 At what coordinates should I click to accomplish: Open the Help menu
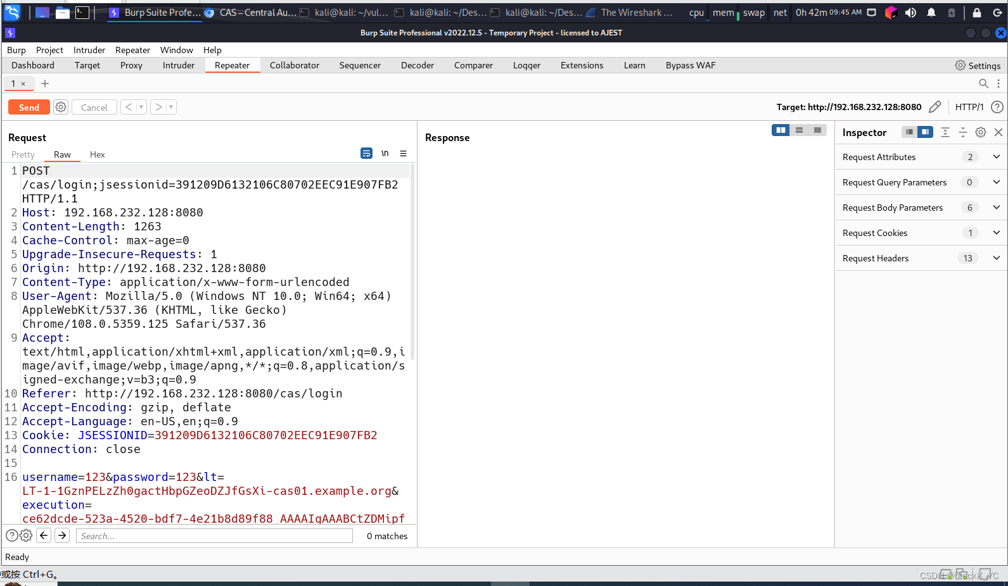coord(212,50)
